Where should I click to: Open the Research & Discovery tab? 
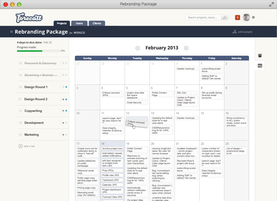coord(40,63)
